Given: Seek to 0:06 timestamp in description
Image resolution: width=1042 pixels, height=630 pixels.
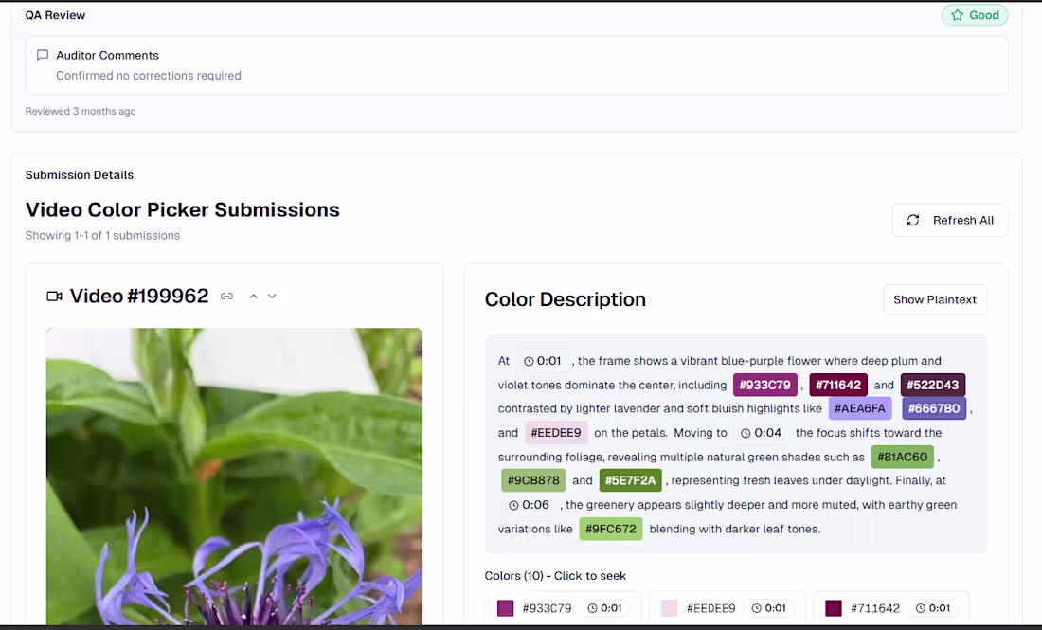Looking at the screenshot, I should pyautogui.click(x=530, y=505).
